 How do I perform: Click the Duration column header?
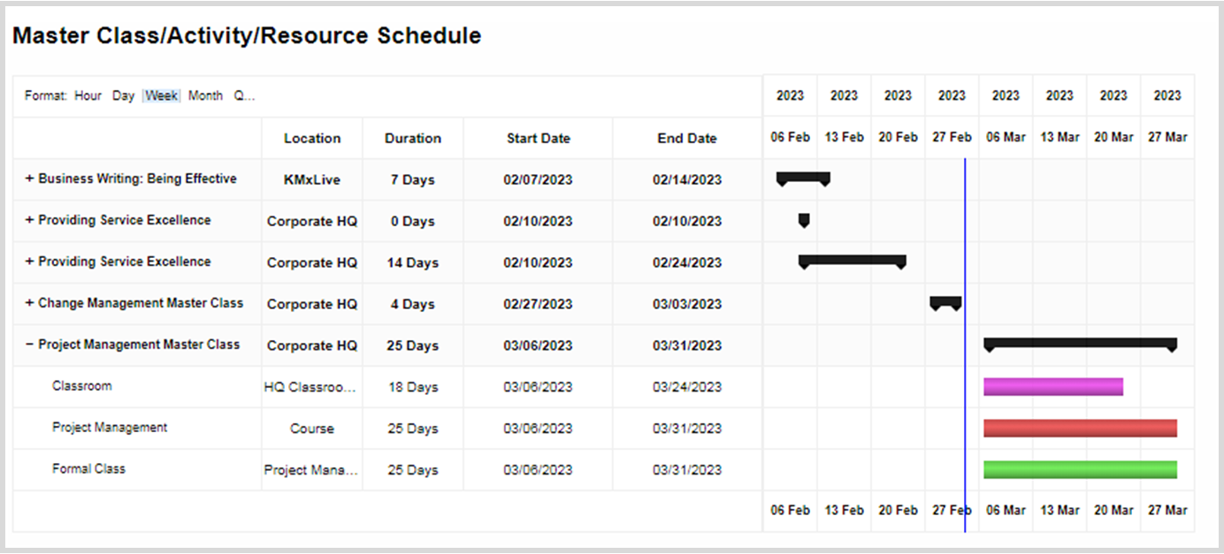click(412, 139)
